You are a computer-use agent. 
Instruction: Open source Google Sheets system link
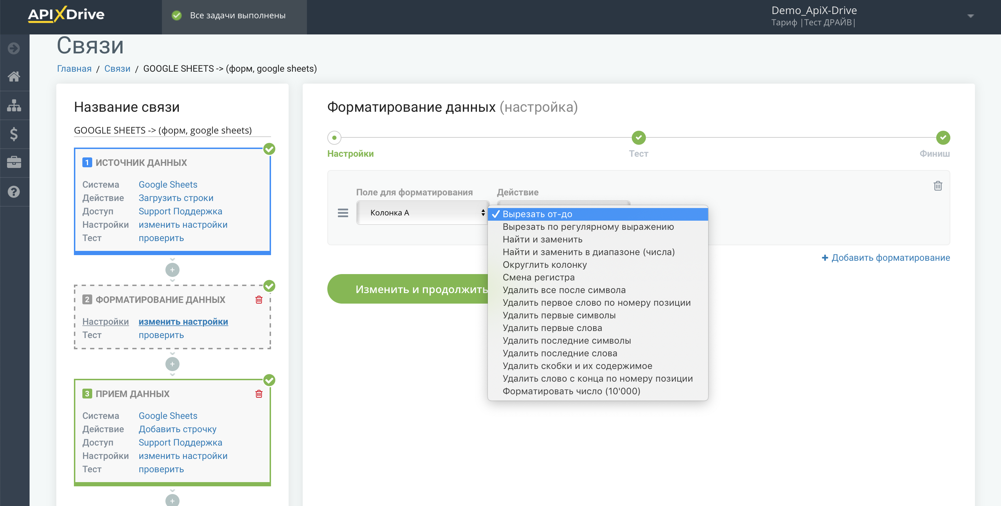point(168,185)
